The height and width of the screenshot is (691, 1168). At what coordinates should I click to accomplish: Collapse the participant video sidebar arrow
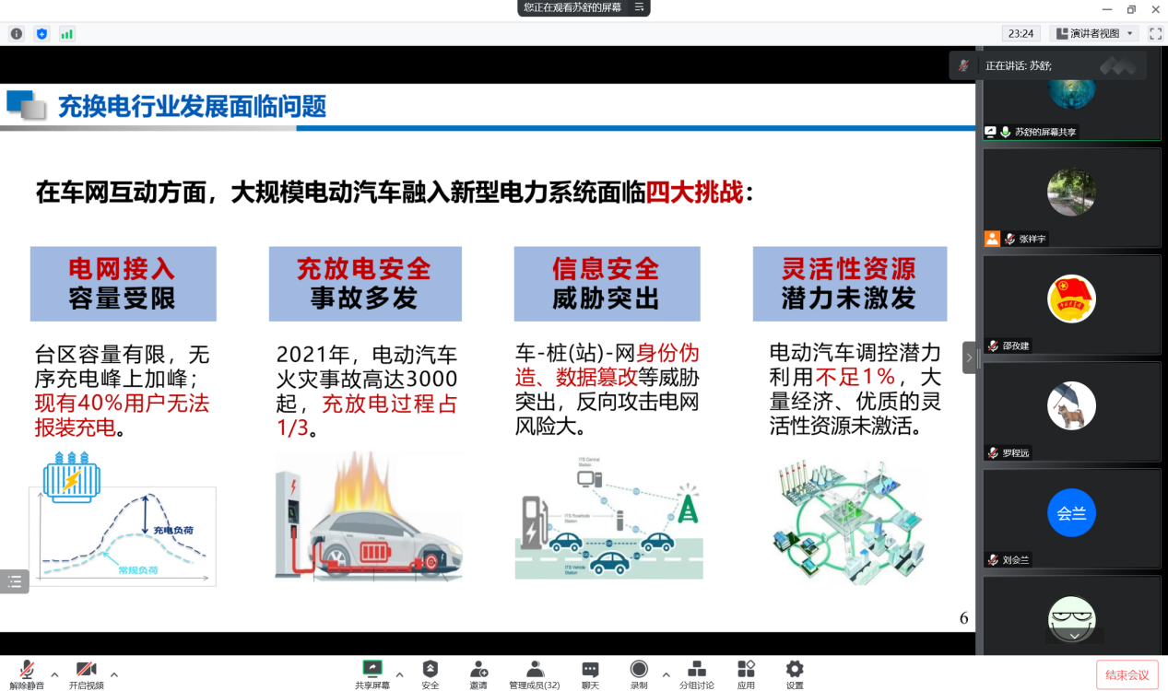[x=969, y=357]
